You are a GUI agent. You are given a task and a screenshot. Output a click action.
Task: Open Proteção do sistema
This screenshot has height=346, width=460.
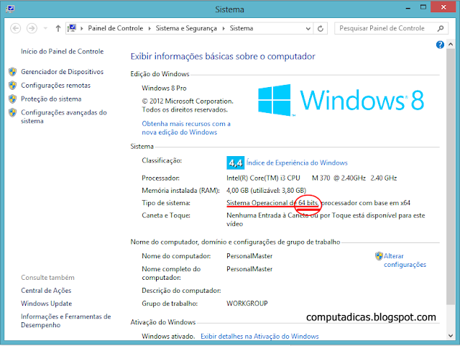[x=51, y=99]
